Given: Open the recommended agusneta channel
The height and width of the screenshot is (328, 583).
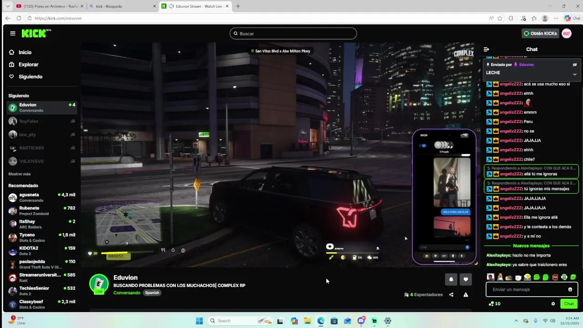Looking at the screenshot, I should [x=42, y=197].
